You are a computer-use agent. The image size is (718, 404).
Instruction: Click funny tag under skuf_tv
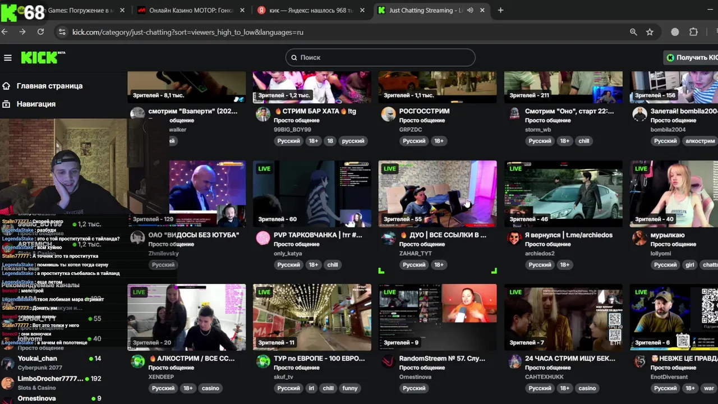[350, 388]
